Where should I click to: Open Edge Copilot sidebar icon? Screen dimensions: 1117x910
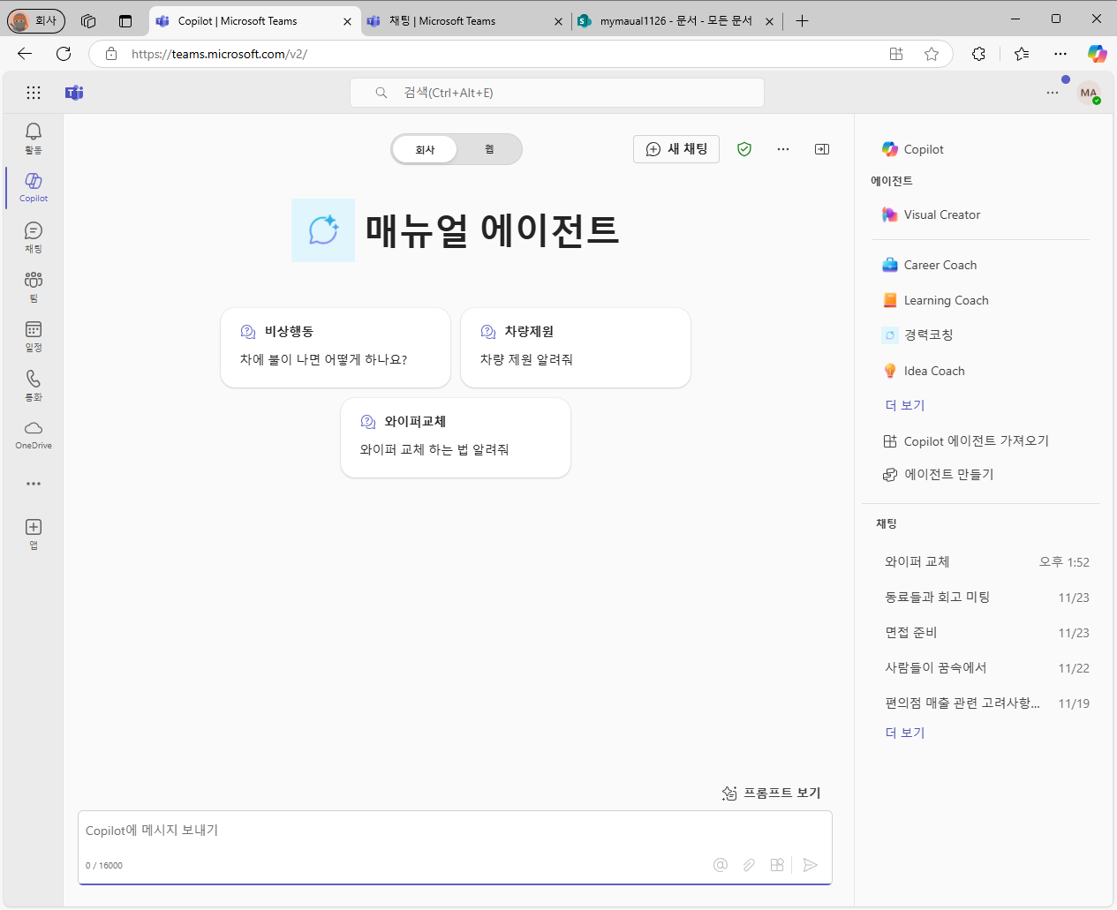(x=1097, y=54)
